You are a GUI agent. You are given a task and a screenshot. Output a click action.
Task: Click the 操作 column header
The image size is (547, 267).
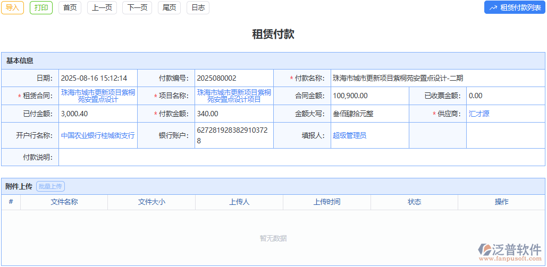pyautogui.click(x=502, y=202)
